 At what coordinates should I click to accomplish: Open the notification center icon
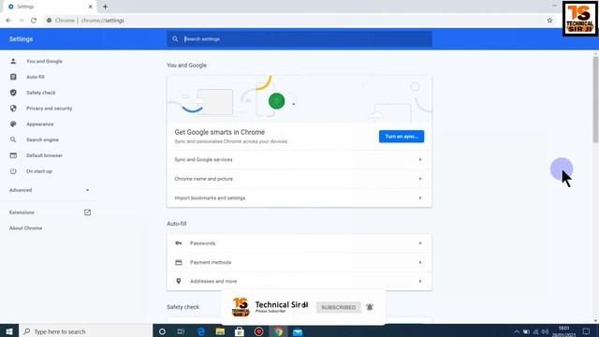click(587, 331)
